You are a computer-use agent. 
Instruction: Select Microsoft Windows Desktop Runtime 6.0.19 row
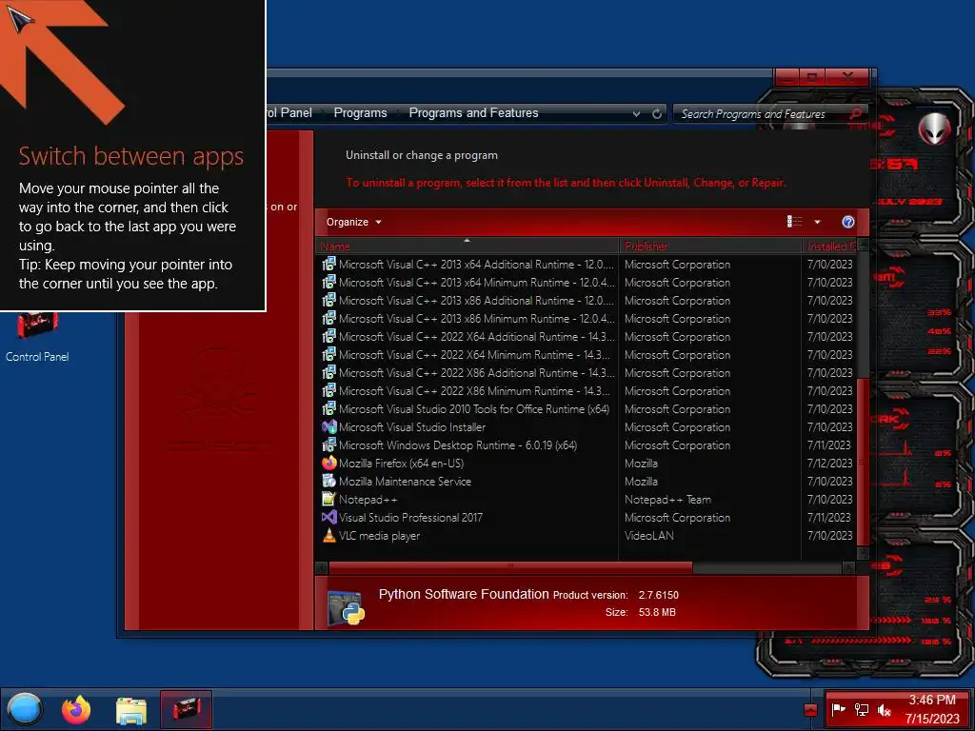coord(587,445)
